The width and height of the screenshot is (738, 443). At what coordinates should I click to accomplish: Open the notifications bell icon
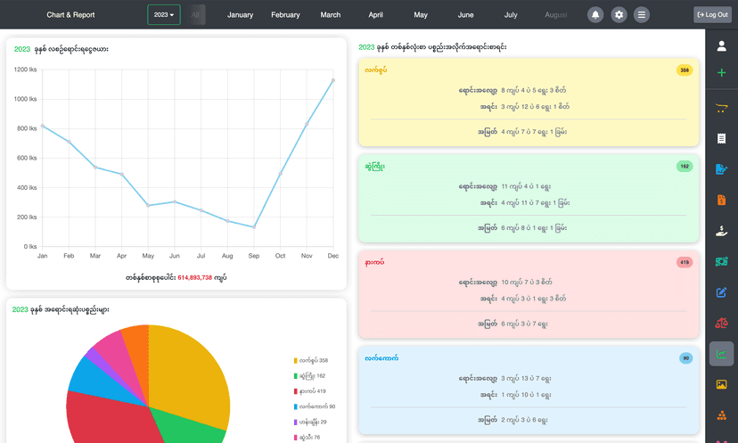click(x=595, y=14)
